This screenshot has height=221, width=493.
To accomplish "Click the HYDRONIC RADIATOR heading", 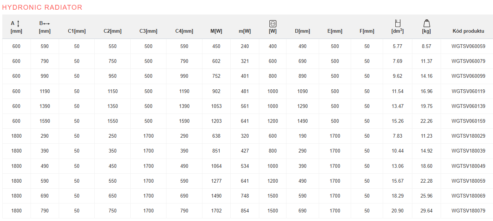I will click(42, 7).
